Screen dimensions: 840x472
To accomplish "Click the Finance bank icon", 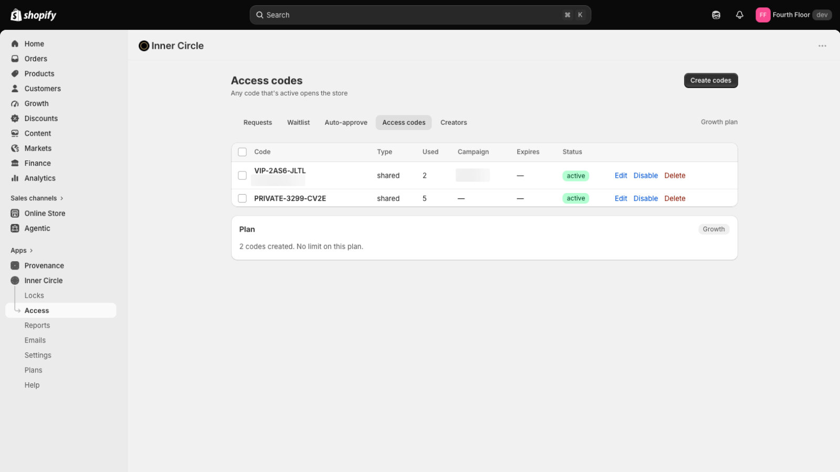I will click(x=15, y=164).
